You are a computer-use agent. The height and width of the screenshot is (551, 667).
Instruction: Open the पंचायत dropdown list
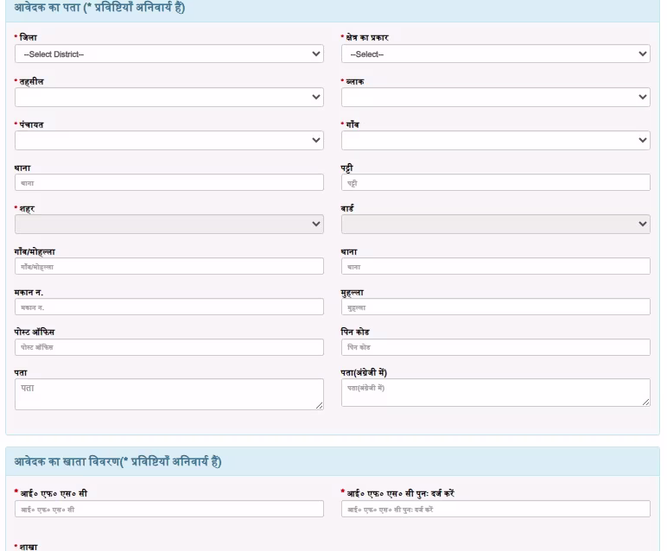(x=168, y=139)
